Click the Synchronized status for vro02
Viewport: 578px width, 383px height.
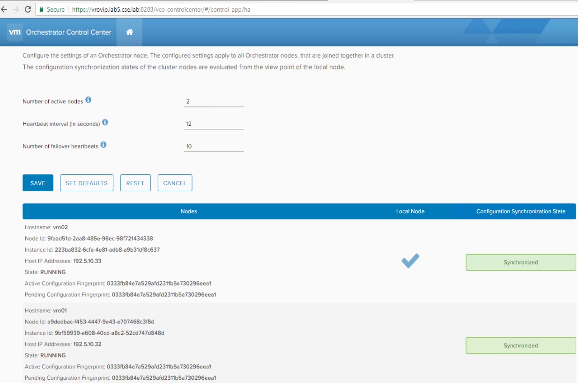tap(521, 262)
